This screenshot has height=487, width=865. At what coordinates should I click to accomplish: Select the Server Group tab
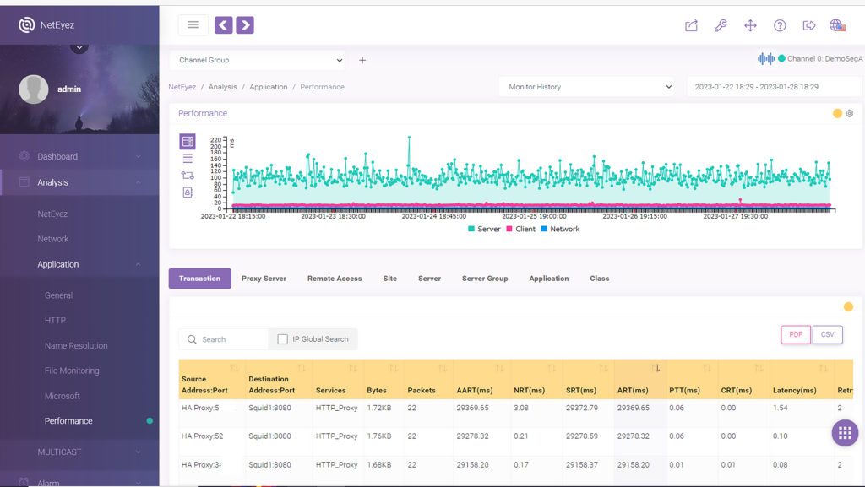point(485,278)
